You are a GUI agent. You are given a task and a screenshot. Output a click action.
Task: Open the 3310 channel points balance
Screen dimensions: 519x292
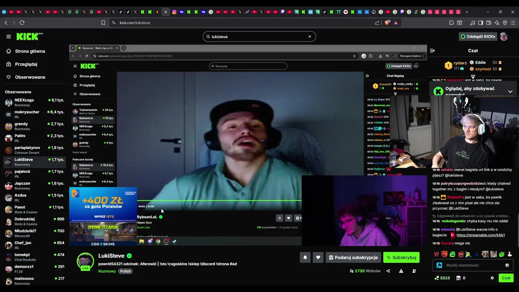click(x=442, y=278)
